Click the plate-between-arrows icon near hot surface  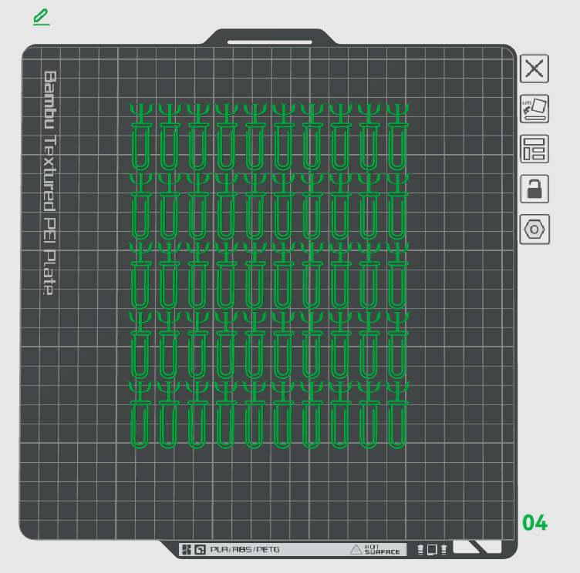click(432, 549)
